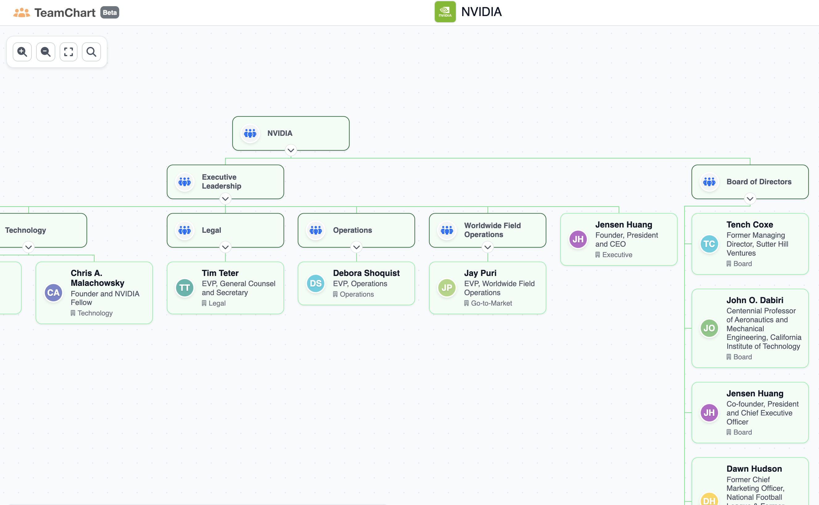Click the TT avatar for Tim Teter

point(184,288)
